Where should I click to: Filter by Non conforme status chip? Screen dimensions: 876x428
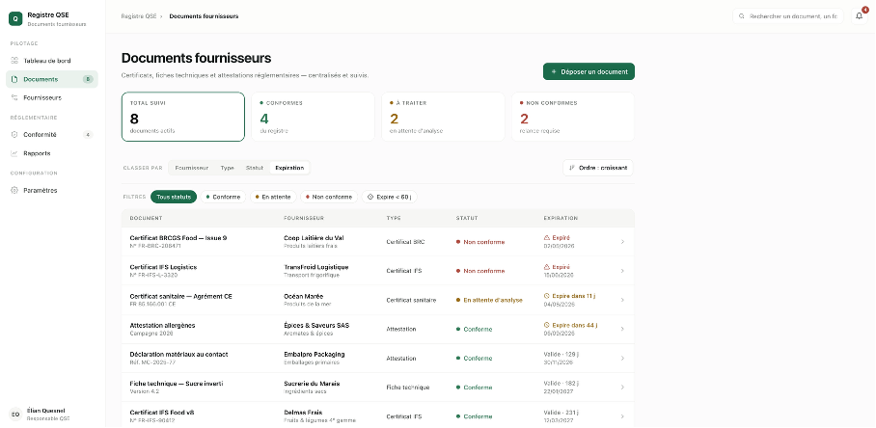(x=329, y=197)
